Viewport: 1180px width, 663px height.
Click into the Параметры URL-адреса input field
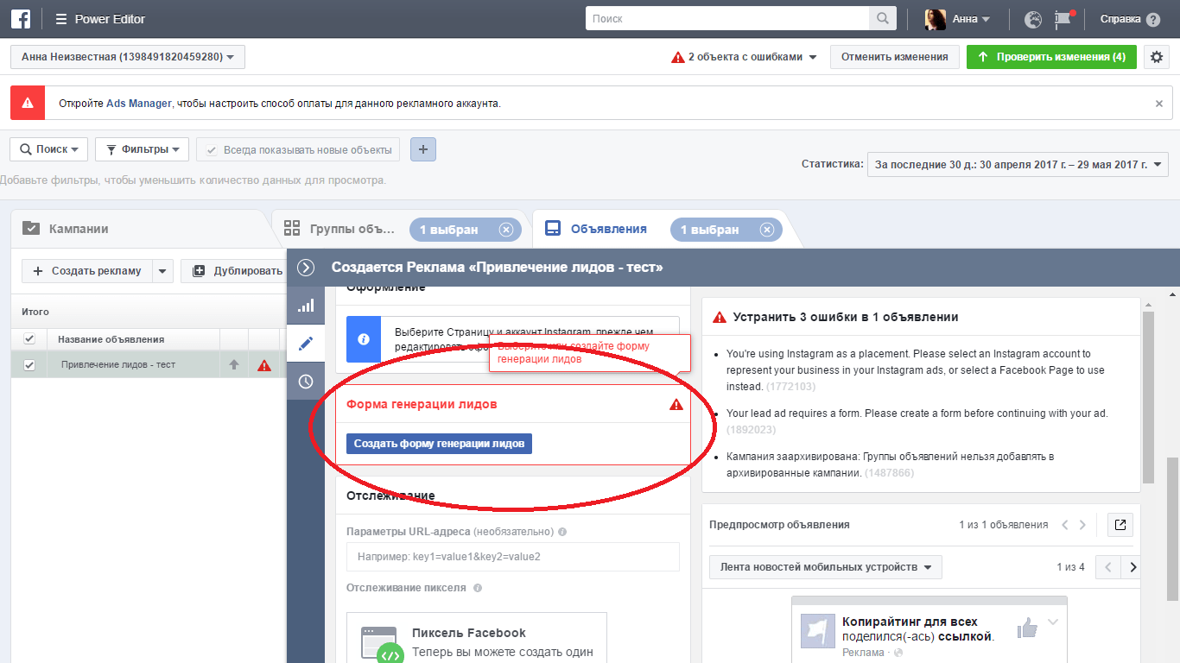click(x=513, y=557)
